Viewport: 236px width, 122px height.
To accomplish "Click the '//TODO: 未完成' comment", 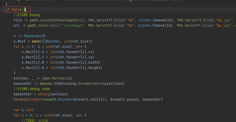I will click(35, 120).
